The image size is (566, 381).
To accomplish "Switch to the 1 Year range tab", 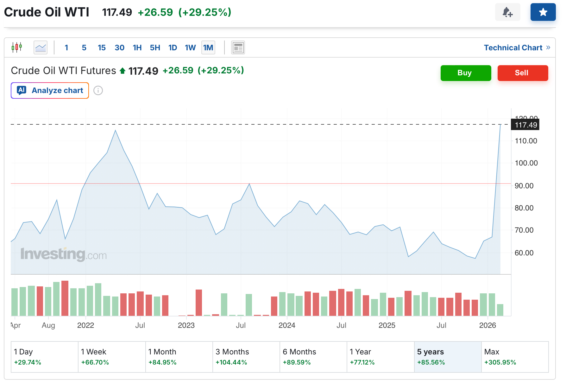I will click(x=380, y=357).
